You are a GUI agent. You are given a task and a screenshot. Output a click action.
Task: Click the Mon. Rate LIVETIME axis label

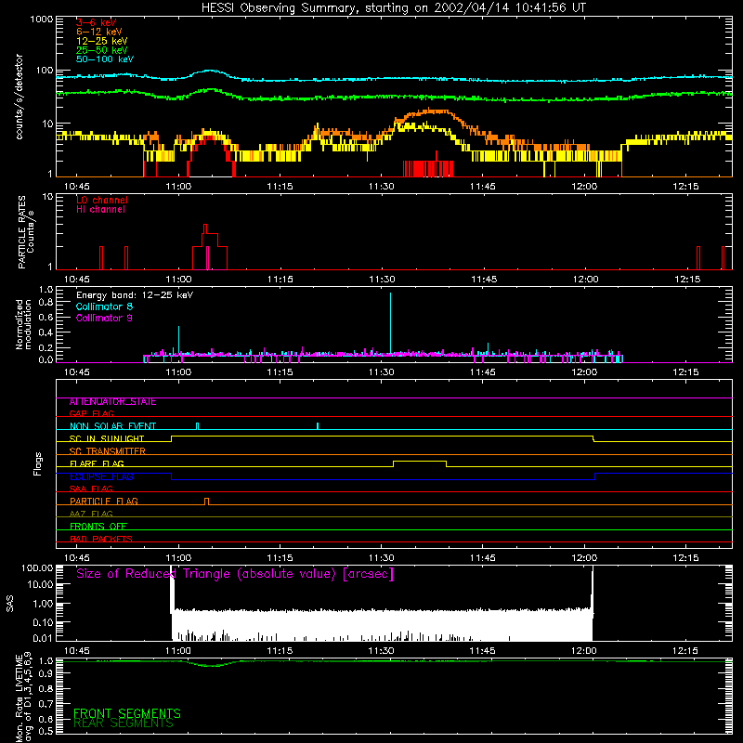tap(23, 697)
